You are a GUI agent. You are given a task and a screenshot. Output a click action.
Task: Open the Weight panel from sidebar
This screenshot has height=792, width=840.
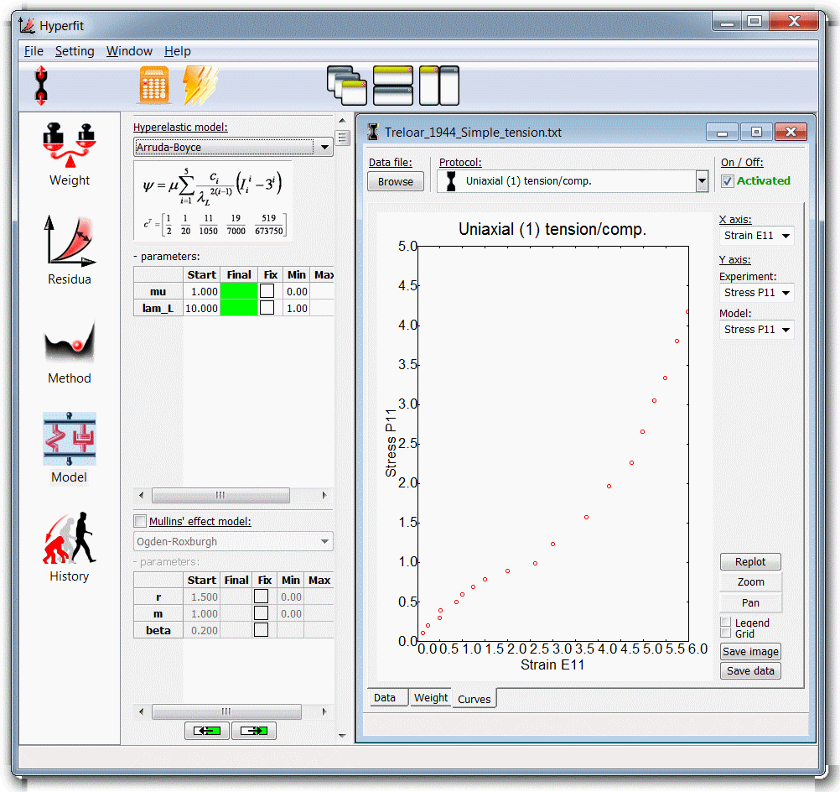coord(70,154)
